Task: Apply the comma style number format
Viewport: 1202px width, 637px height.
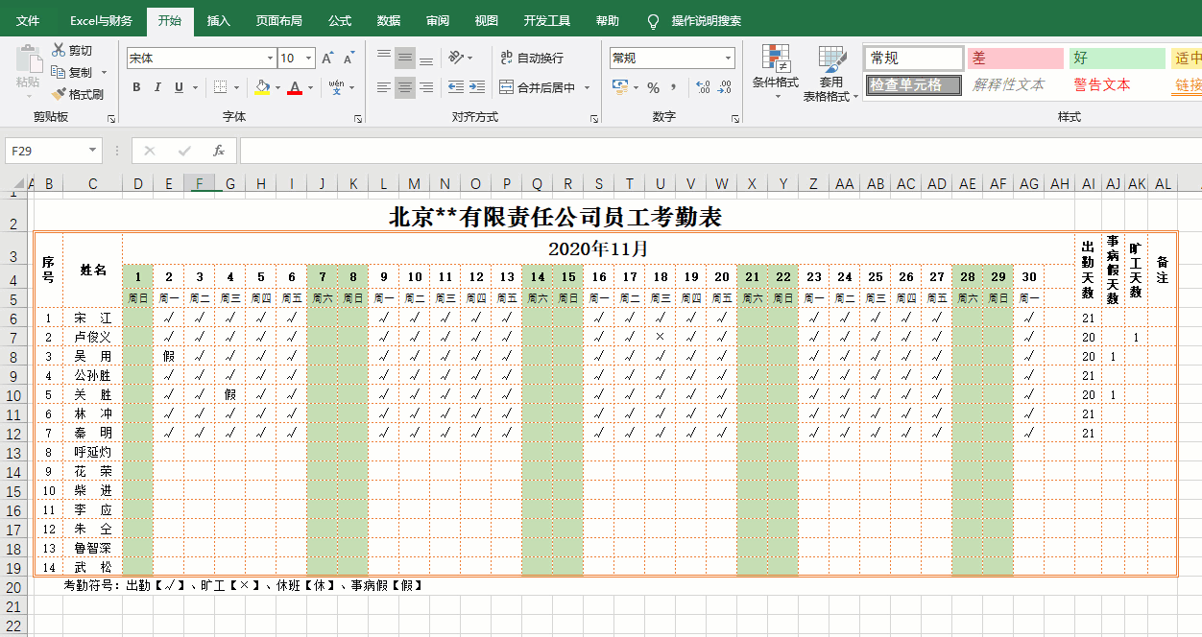Action: pos(674,87)
